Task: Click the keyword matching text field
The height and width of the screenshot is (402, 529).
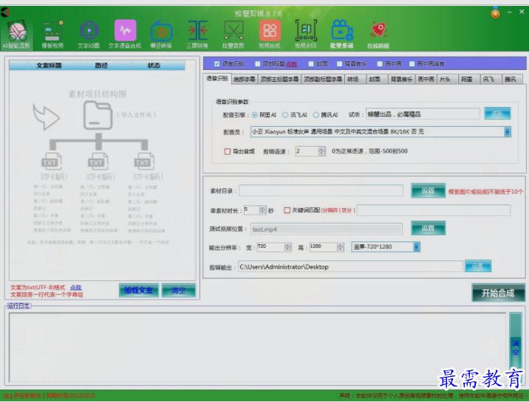Action: (434, 210)
